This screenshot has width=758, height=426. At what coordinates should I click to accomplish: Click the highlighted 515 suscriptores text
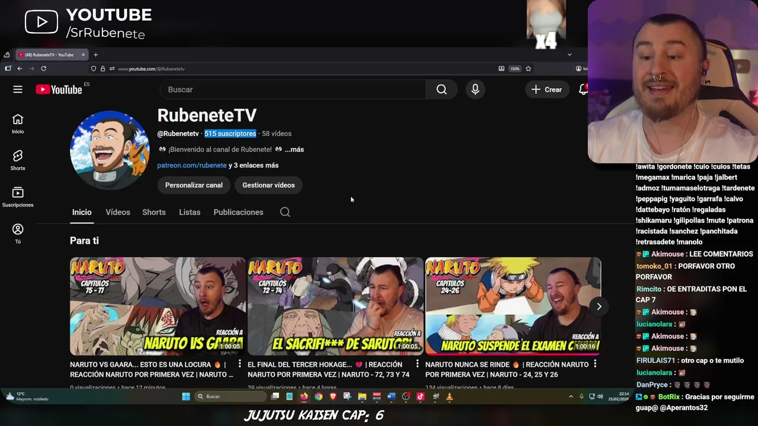[230, 134]
